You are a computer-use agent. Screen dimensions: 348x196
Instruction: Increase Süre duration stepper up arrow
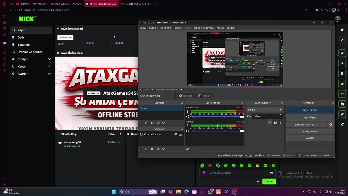tap(281, 115)
